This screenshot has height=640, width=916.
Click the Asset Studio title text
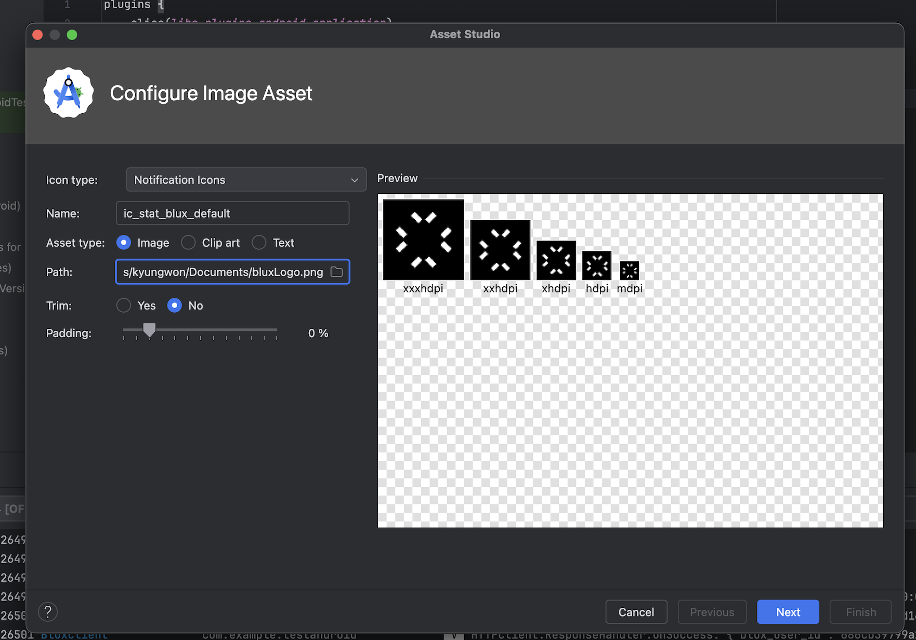[465, 34]
